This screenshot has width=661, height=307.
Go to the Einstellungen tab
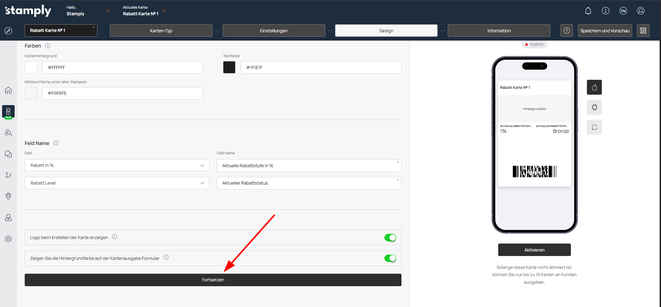tap(273, 31)
